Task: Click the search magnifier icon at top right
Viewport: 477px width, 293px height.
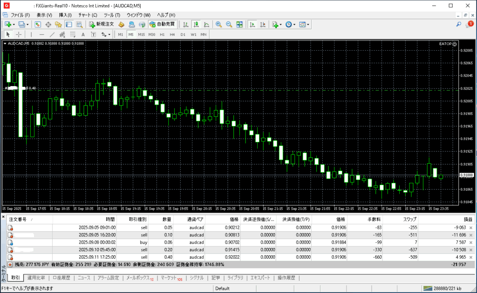Action: click(459, 24)
